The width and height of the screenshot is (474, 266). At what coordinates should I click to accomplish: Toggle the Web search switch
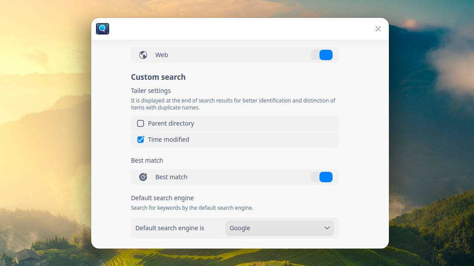[322, 55]
